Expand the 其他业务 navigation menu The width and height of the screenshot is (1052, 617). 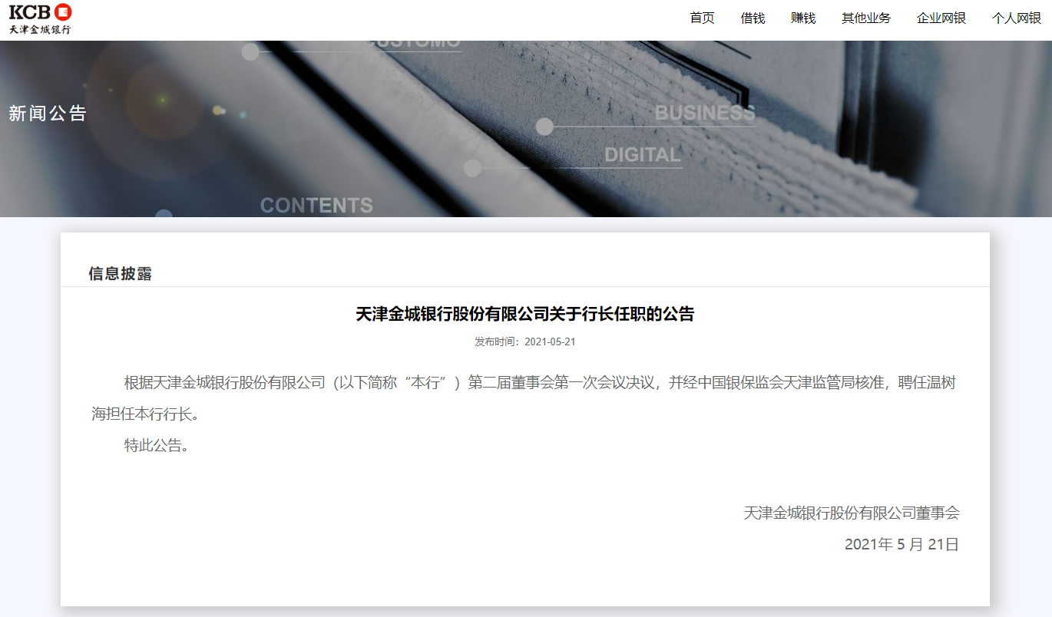pos(866,18)
